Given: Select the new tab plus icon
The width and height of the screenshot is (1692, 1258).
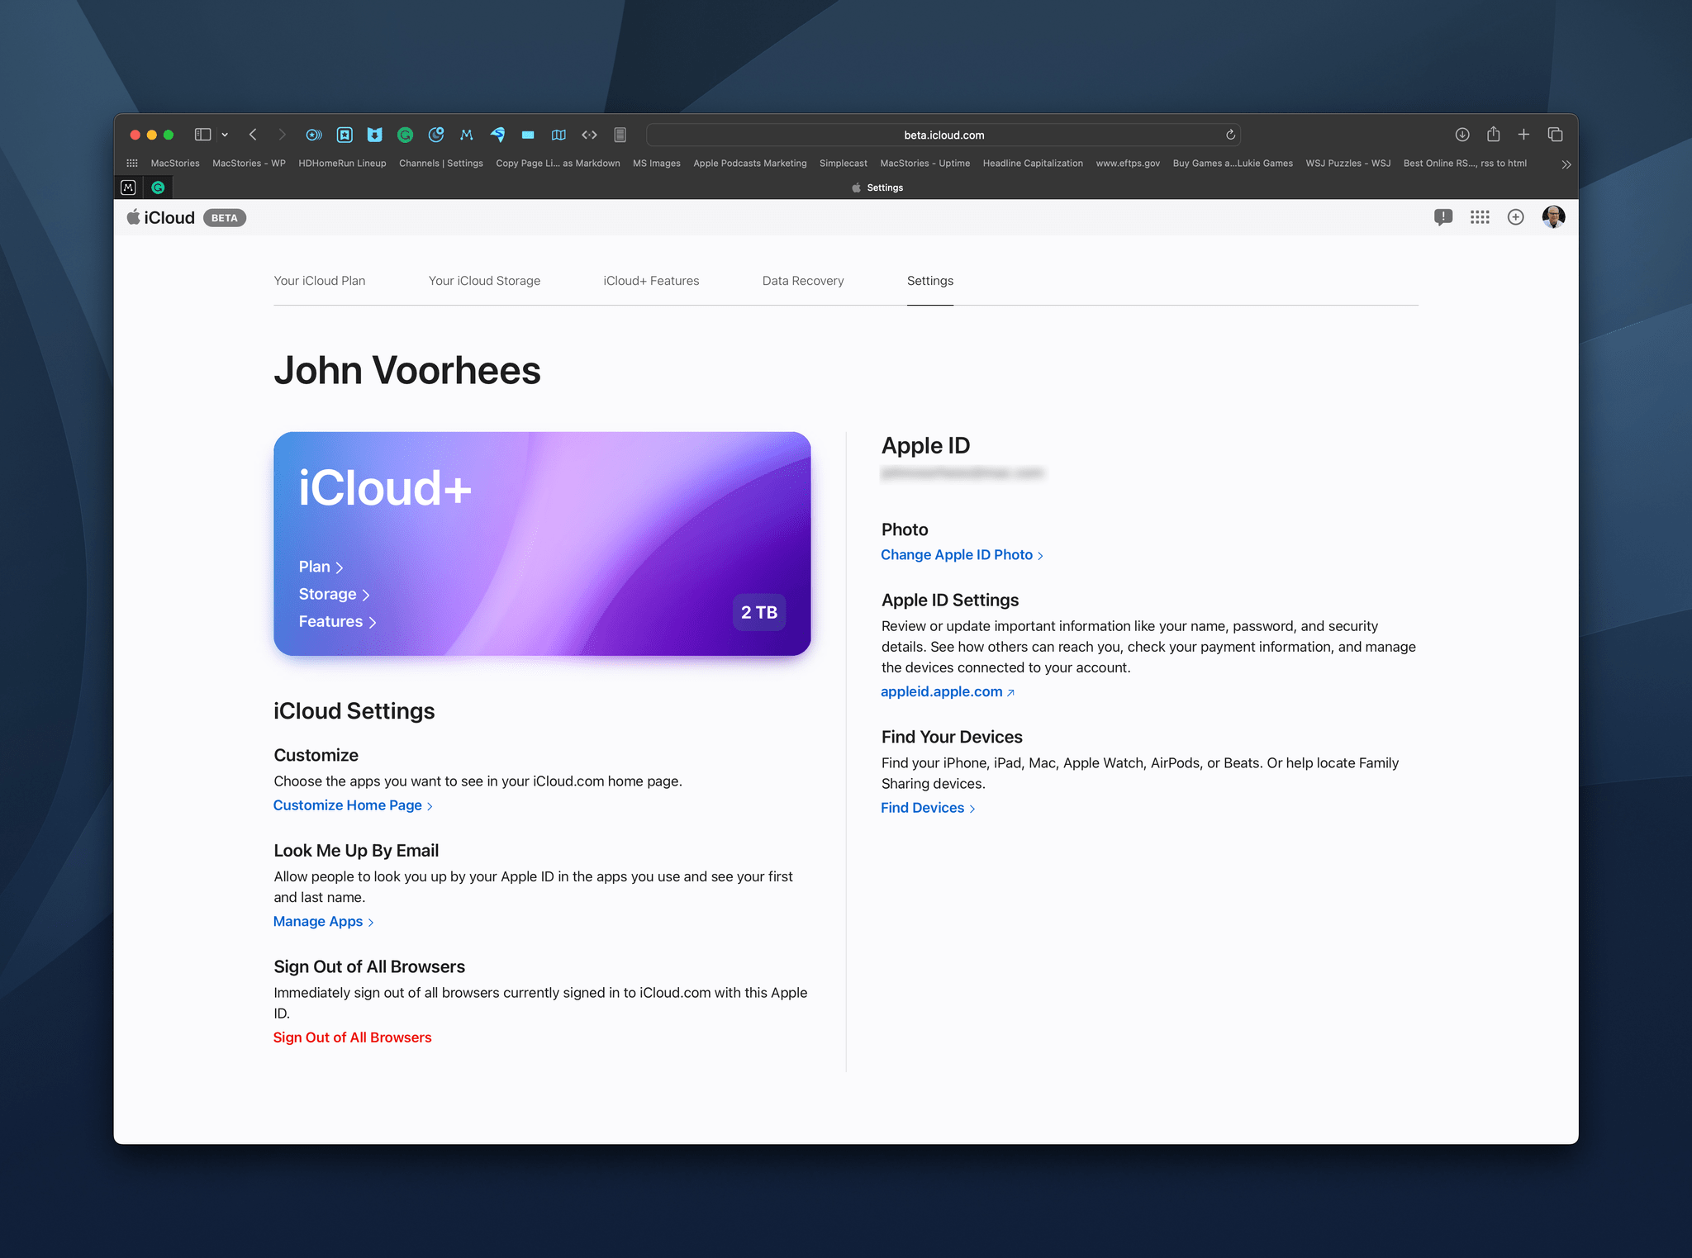Looking at the screenshot, I should pos(1522,134).
